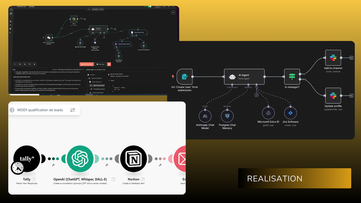Select the Vector Store Tool node
Image resolution: width=361 pixels, height=203 pixels.
[x=137, y=32]
